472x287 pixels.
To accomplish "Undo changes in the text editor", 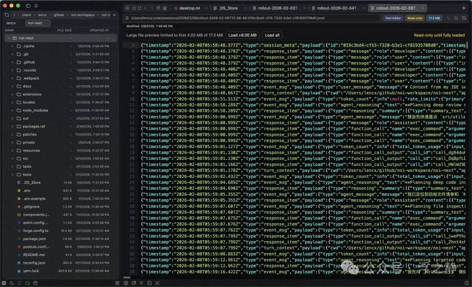I will coord(448,18).
